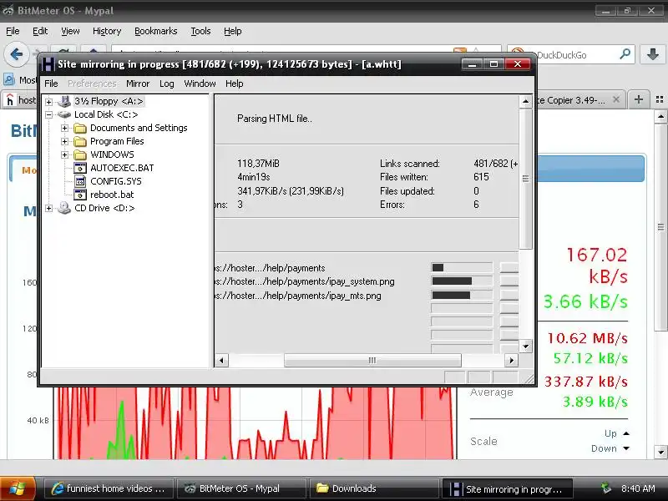Image resolution: width=668 pixels, height=501 pixels.
Task: Expand the CD Drive D: node
Action: point(49,208)
